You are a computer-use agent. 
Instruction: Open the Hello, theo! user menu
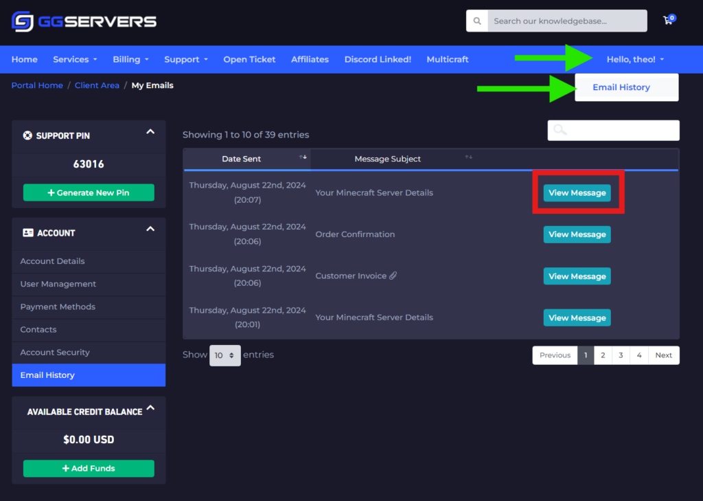(635, 60)
